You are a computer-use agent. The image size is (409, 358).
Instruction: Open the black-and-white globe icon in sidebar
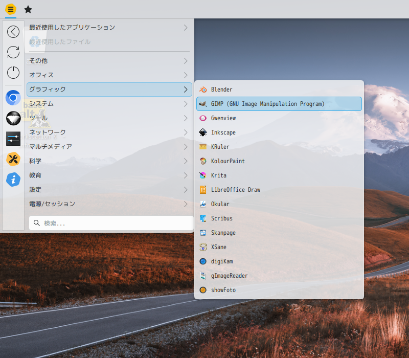(x=13, y=118)
